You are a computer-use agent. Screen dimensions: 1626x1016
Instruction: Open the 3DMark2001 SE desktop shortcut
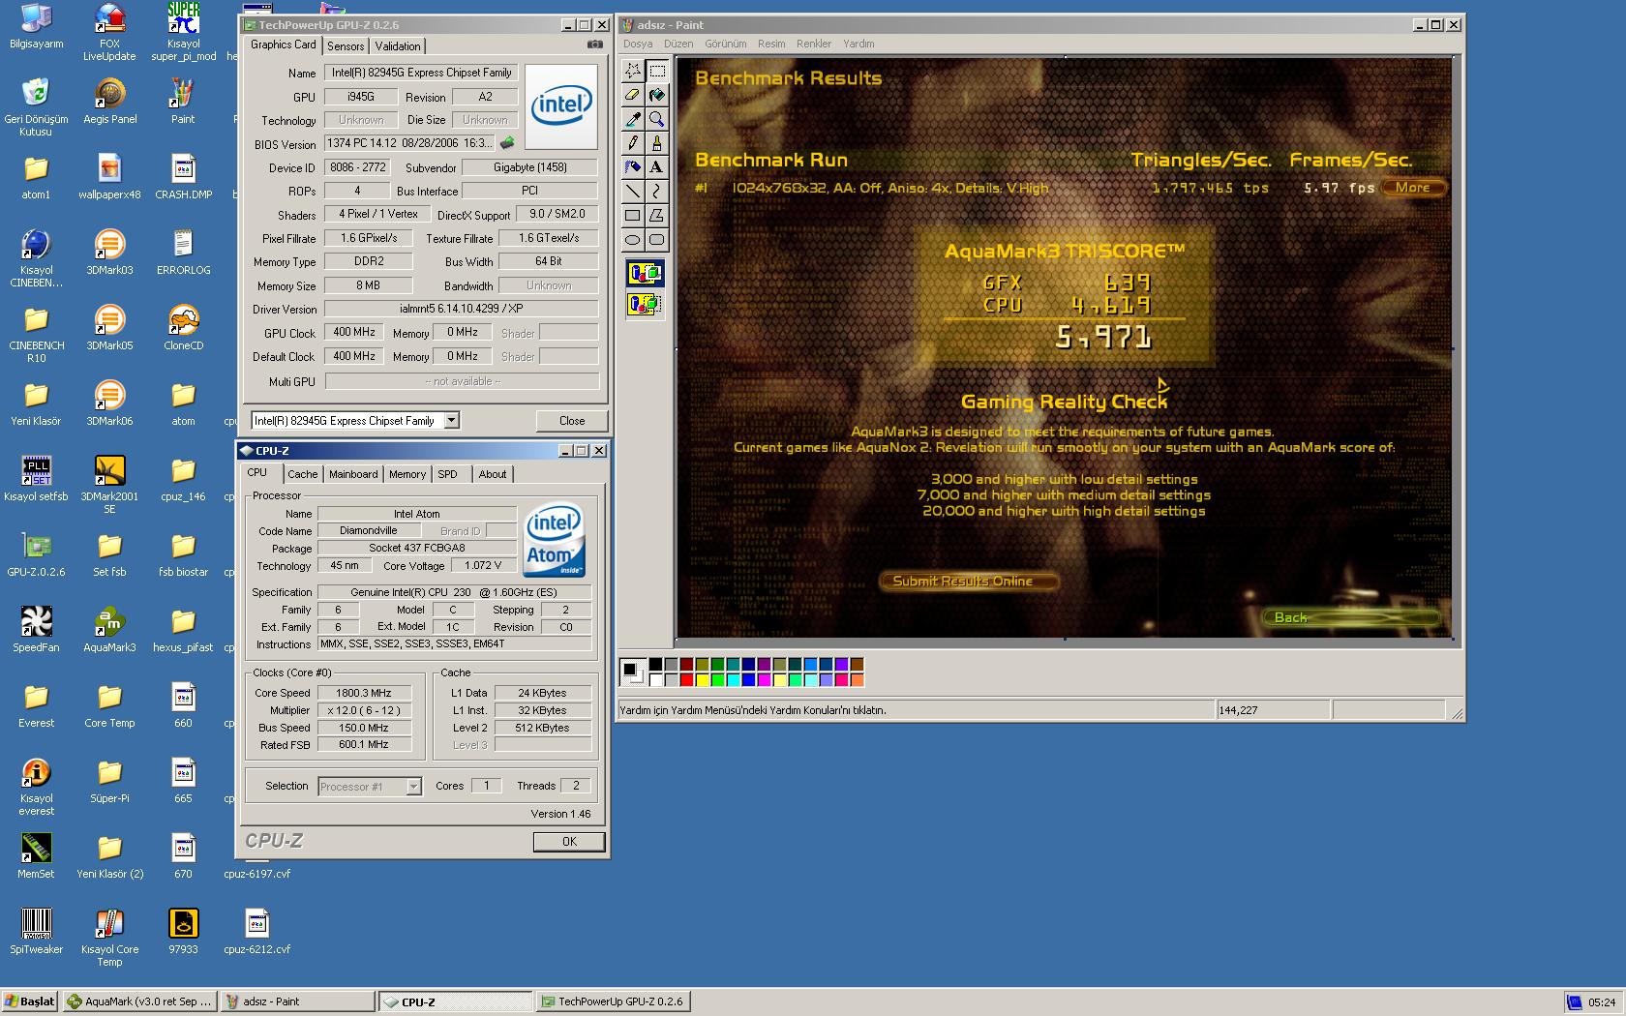pyautogui.click(x=109, y=484)
